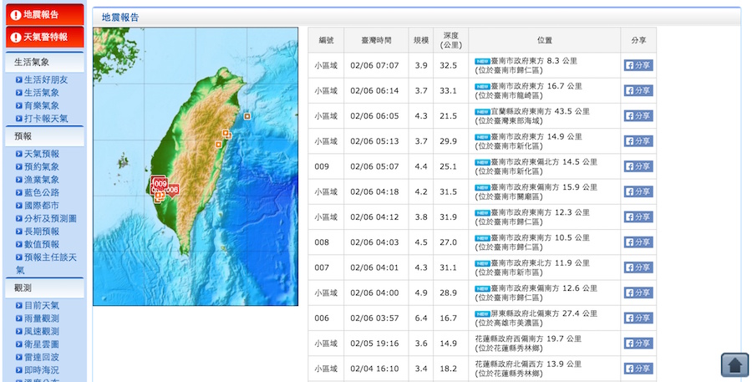Share earthquake 007 on Facebook
752x382 pixels.
pos(638,267)
